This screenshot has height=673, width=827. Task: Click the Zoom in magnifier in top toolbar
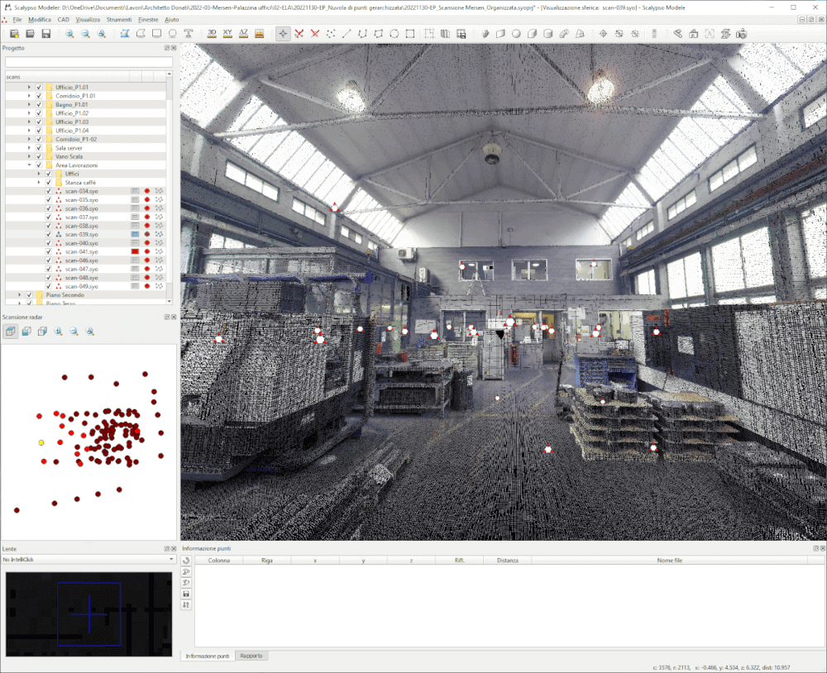tap(69, 34)
